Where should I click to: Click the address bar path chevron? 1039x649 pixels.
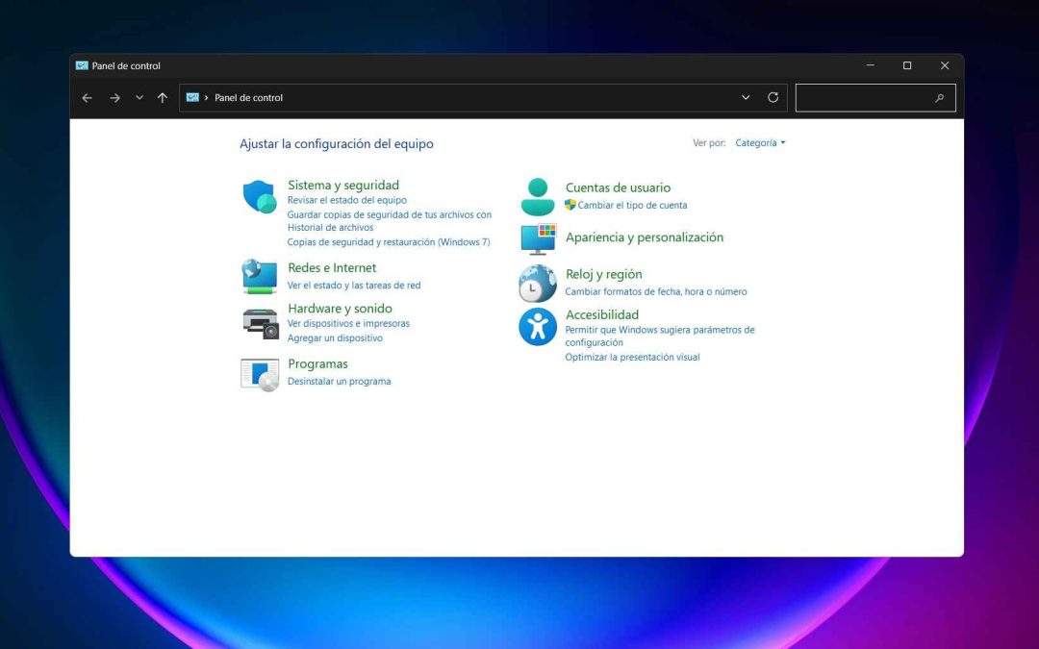pyautogui.click(x=206, y=97)
